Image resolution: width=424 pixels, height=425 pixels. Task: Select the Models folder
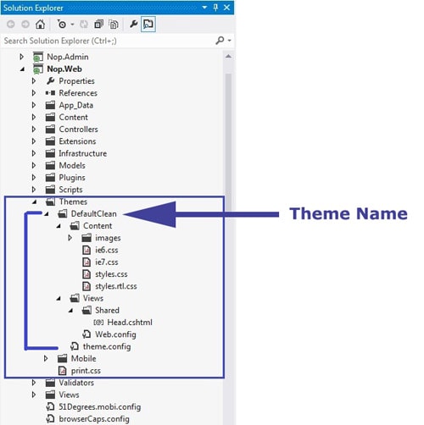72,165
